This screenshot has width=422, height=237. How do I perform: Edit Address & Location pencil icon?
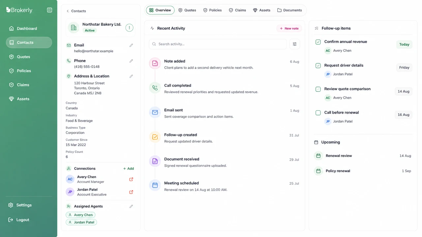click(x=131, y=76)
